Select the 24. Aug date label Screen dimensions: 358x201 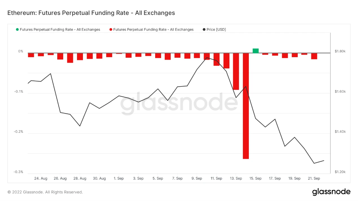coord(41,178)
